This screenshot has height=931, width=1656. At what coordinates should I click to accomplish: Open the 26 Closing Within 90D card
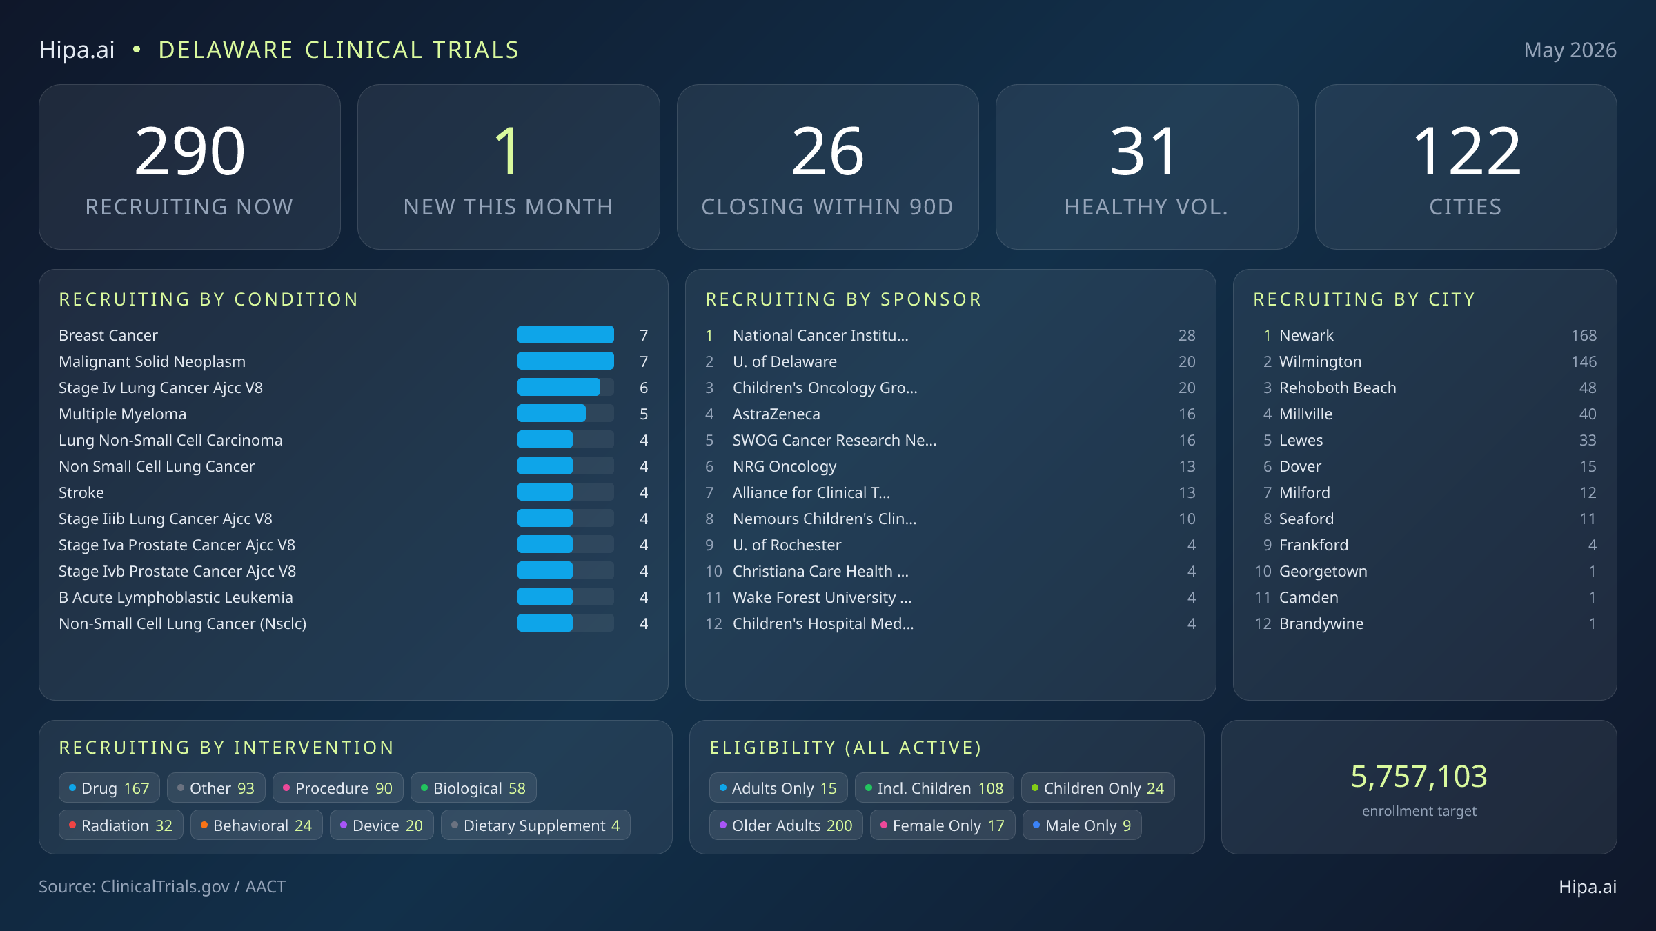[x=827, y=167]
